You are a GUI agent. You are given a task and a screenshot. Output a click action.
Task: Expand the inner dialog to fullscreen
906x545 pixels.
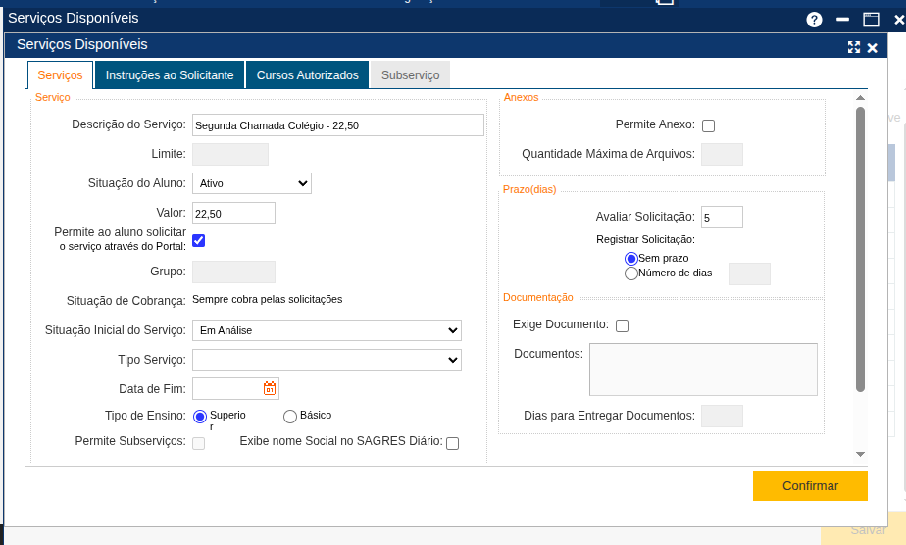[853, 47]
